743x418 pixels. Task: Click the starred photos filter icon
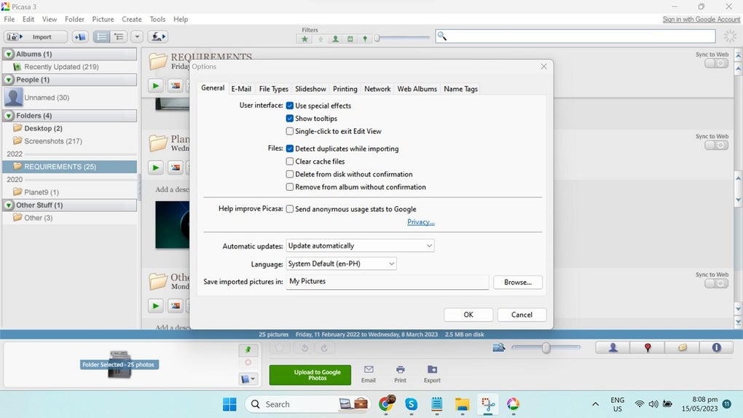(x=304, y=39)
